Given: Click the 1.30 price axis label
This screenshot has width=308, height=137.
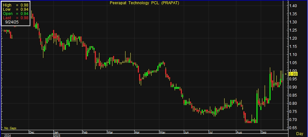Looking at the screenshot, I should pyautogui.click(x=293, y=22).
